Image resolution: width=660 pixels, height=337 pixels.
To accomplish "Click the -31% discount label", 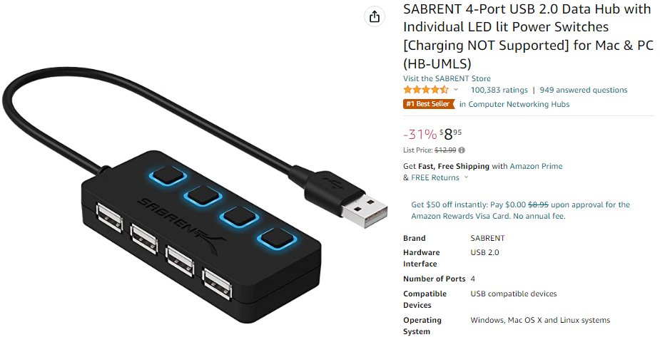I will point(420,134).
